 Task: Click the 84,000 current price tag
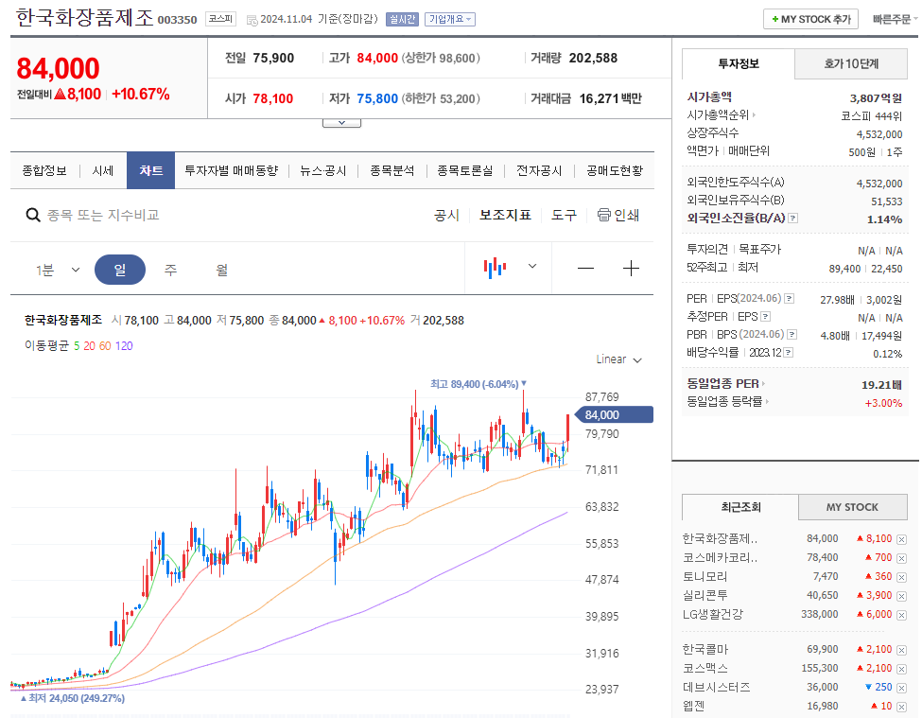(x=614, y=414)
